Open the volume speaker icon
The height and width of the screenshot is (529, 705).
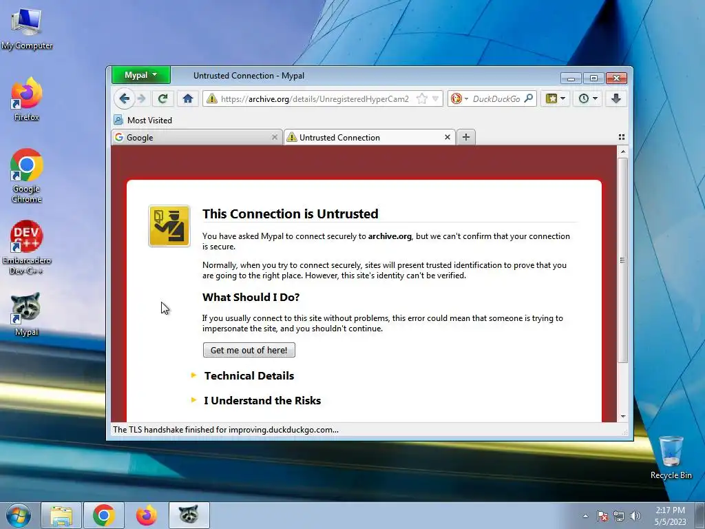[635, 516]
